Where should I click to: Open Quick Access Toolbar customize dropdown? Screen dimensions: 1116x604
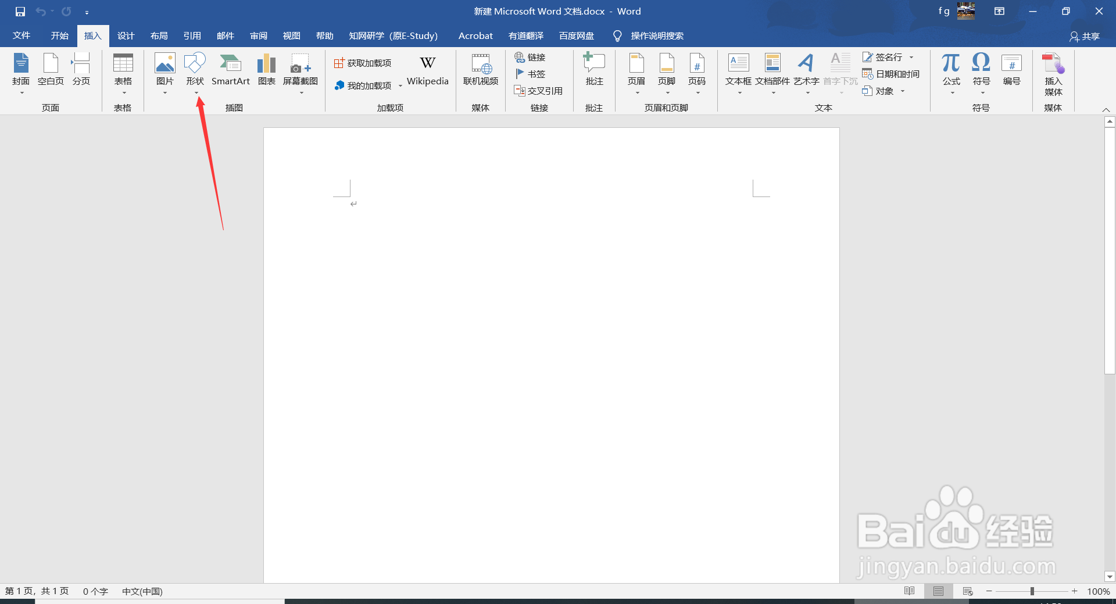[x=87, y=12]
